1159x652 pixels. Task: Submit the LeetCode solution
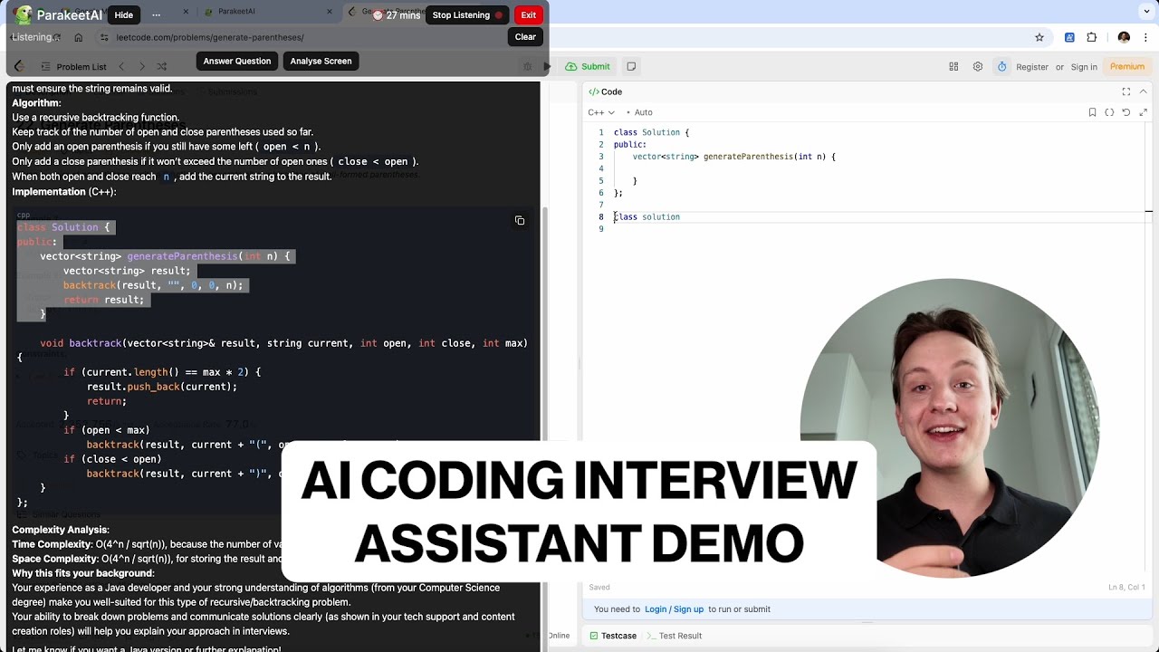(x=588, y=66)
